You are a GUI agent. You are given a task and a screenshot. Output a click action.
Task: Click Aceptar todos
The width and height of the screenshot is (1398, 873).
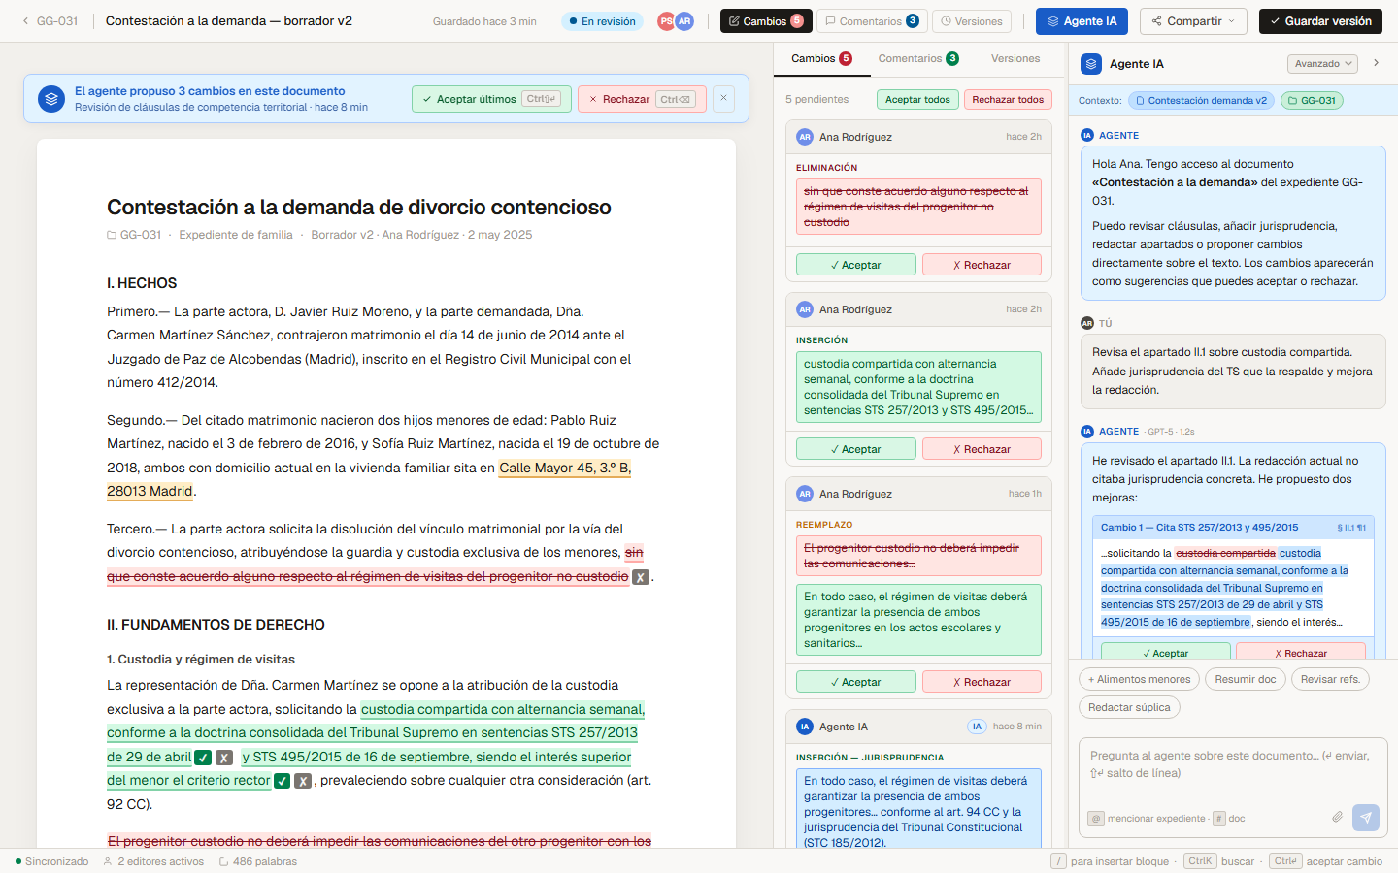(917, 99)
